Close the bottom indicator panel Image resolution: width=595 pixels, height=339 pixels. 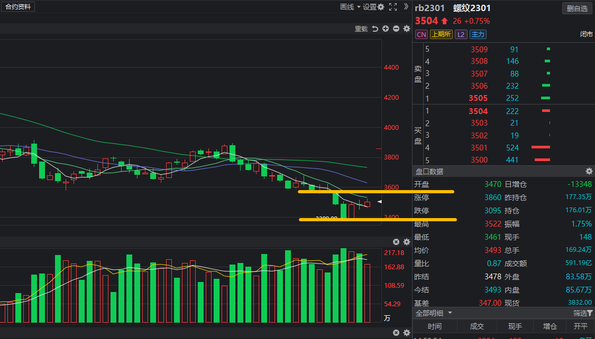point(396,333)
